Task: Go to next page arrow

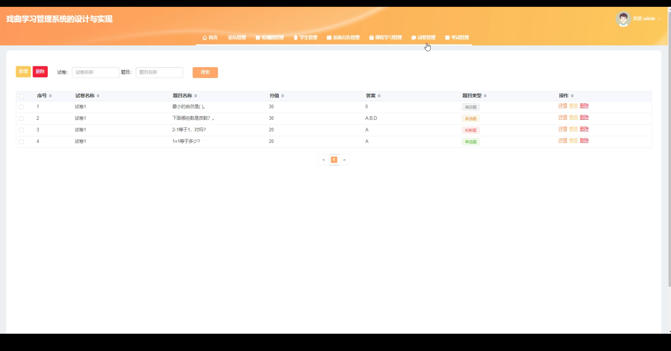Action: pos(344,160)
